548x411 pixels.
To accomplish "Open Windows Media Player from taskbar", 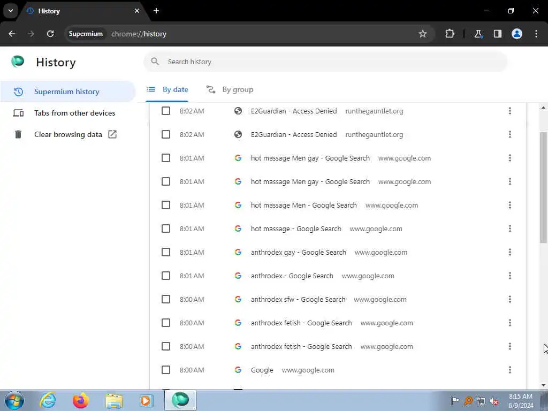I will pos(146,400).
